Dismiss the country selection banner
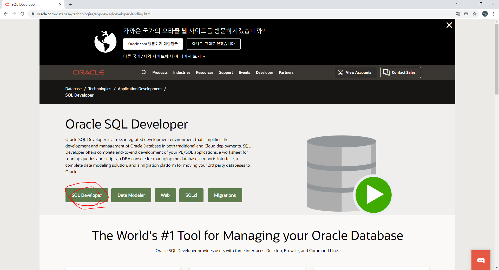The width and height of the screenshot is (499, 270). pyautogui.click(x=449, y=25)
